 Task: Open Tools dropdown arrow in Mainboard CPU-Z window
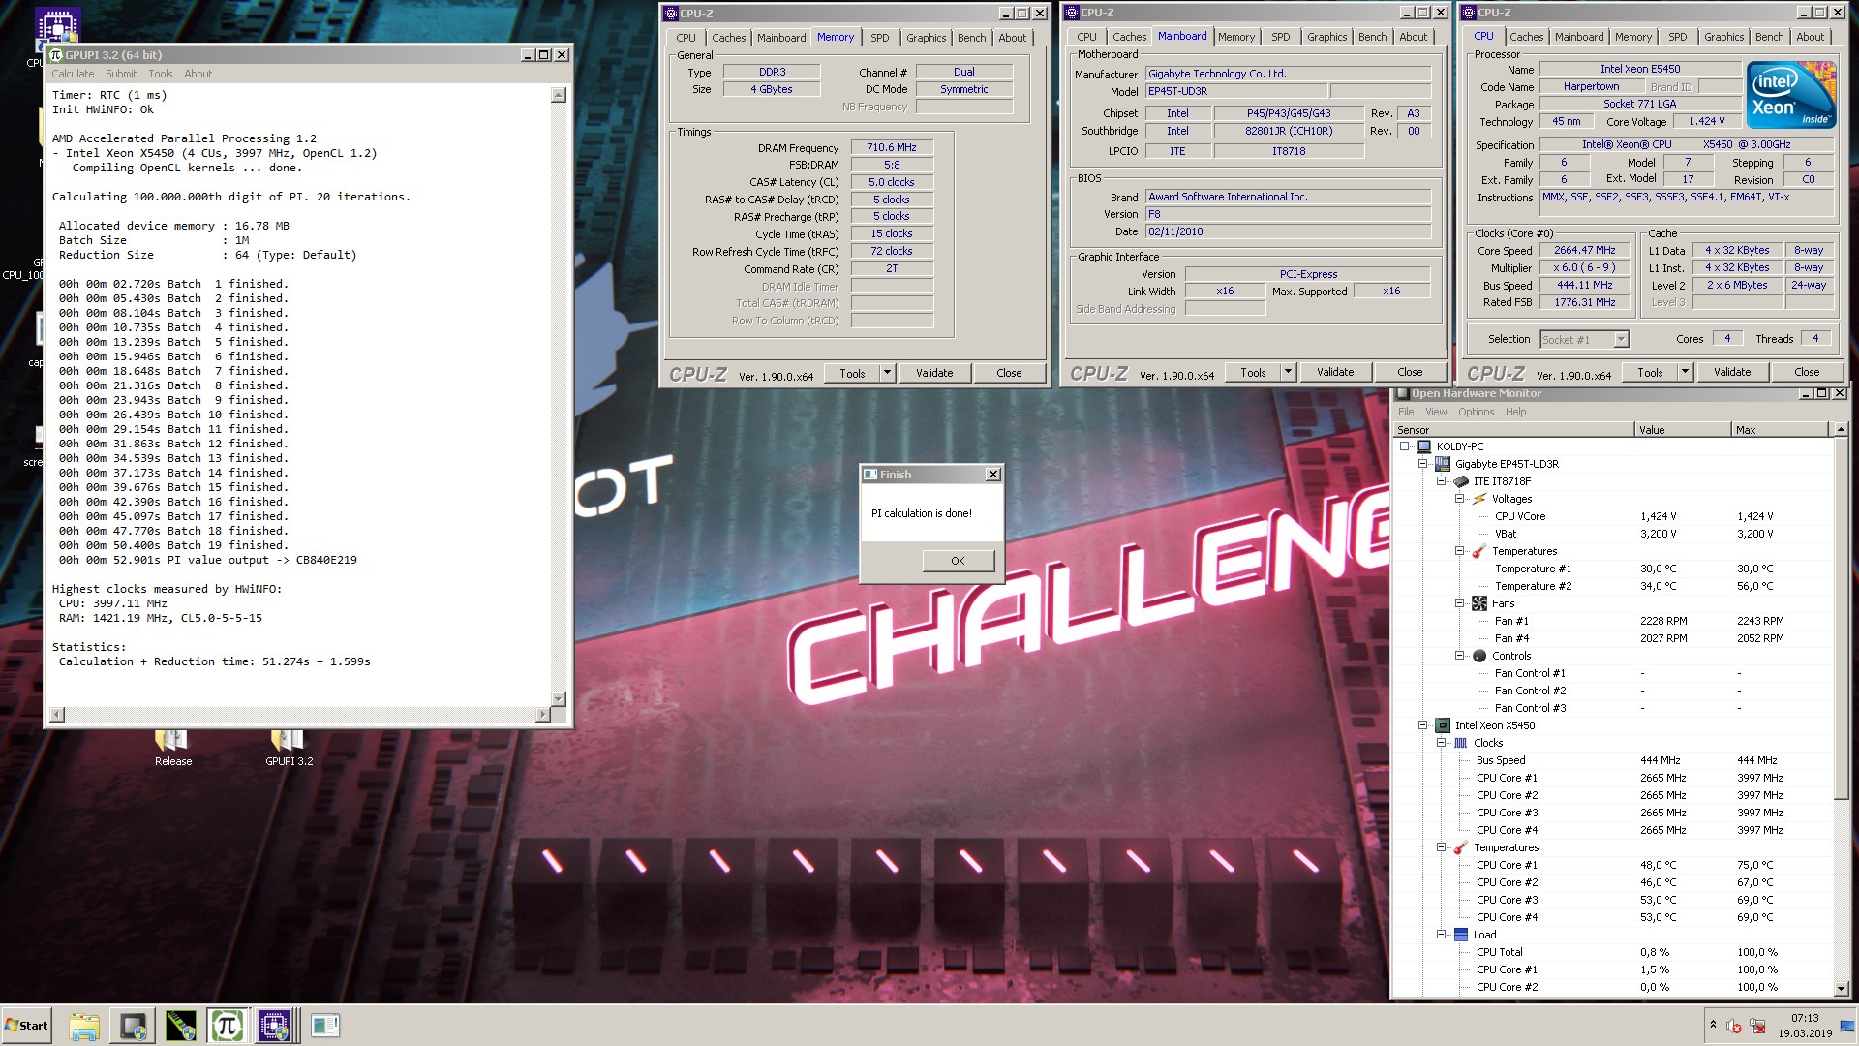click(1288, 372)
